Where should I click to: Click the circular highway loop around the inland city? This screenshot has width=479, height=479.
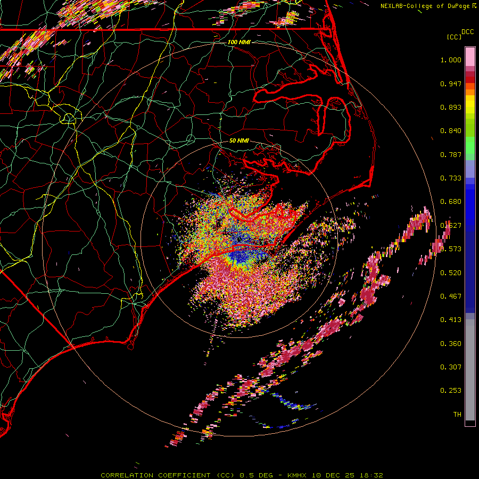(x=69, y=118)
